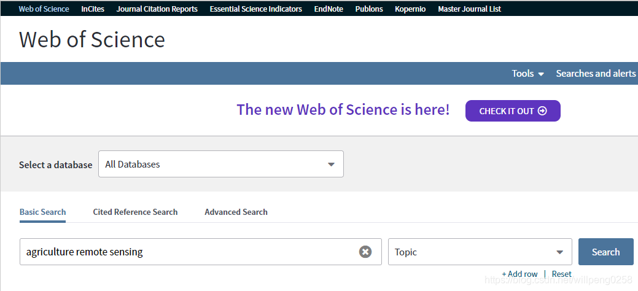Click the blue Search button

click(x=606, y=252)
